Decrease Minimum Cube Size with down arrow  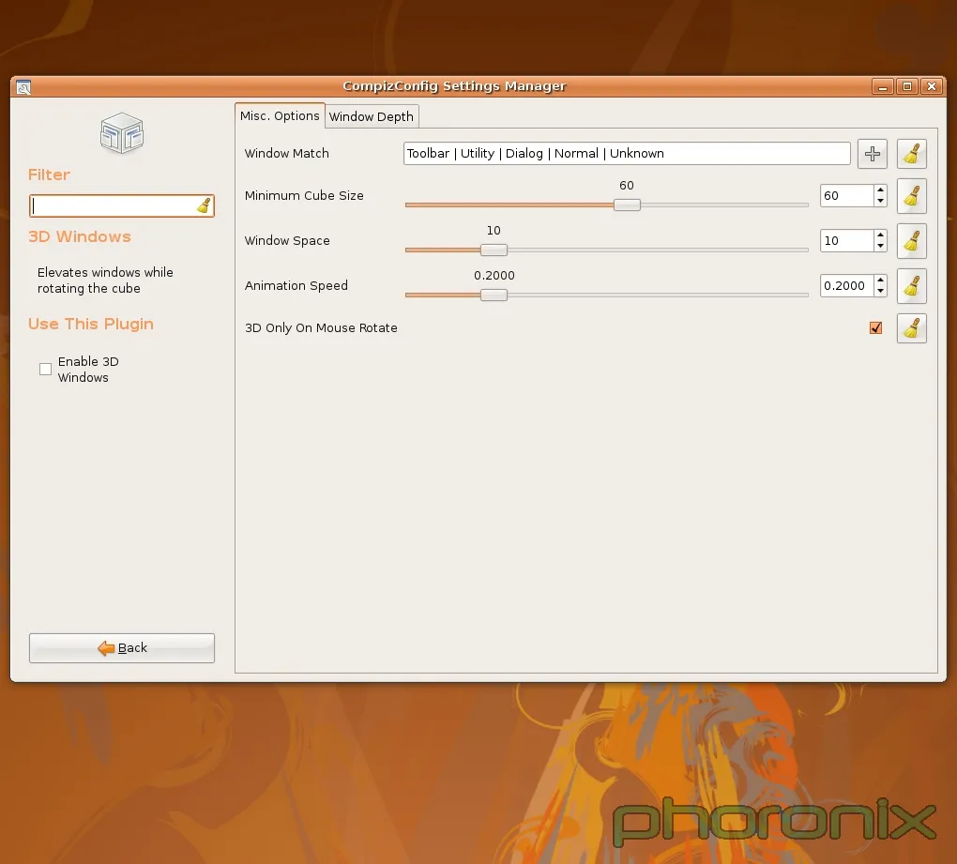880,202
